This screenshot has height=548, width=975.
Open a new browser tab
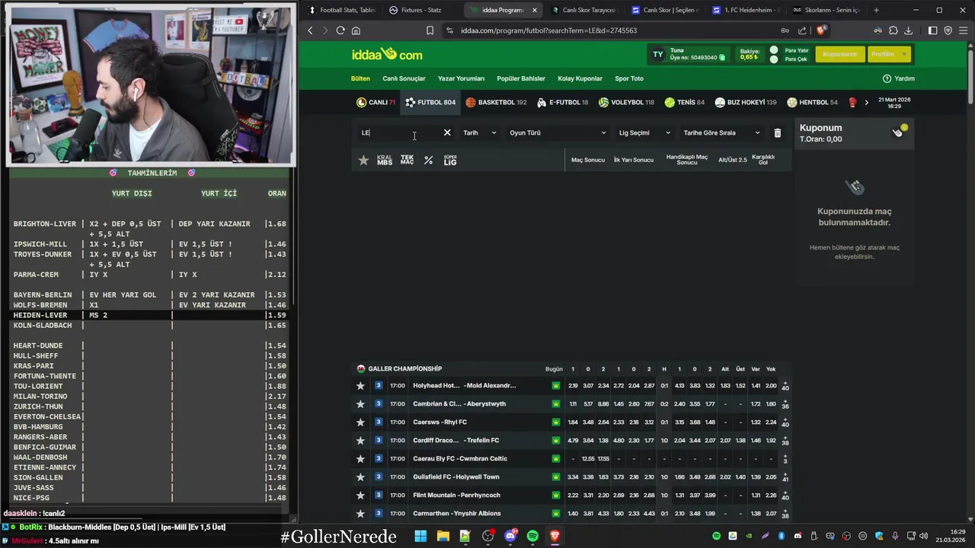(x=876, y=10)
